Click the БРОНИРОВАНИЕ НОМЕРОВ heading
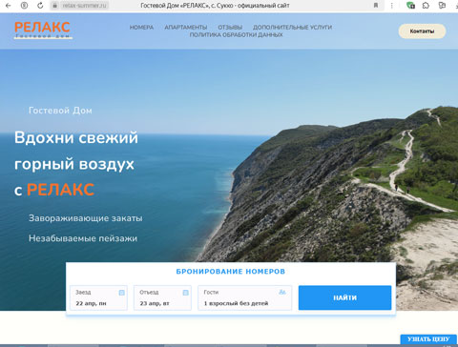Image resolution: width=458 pixels, height=347 pixels. pos(231,272)
